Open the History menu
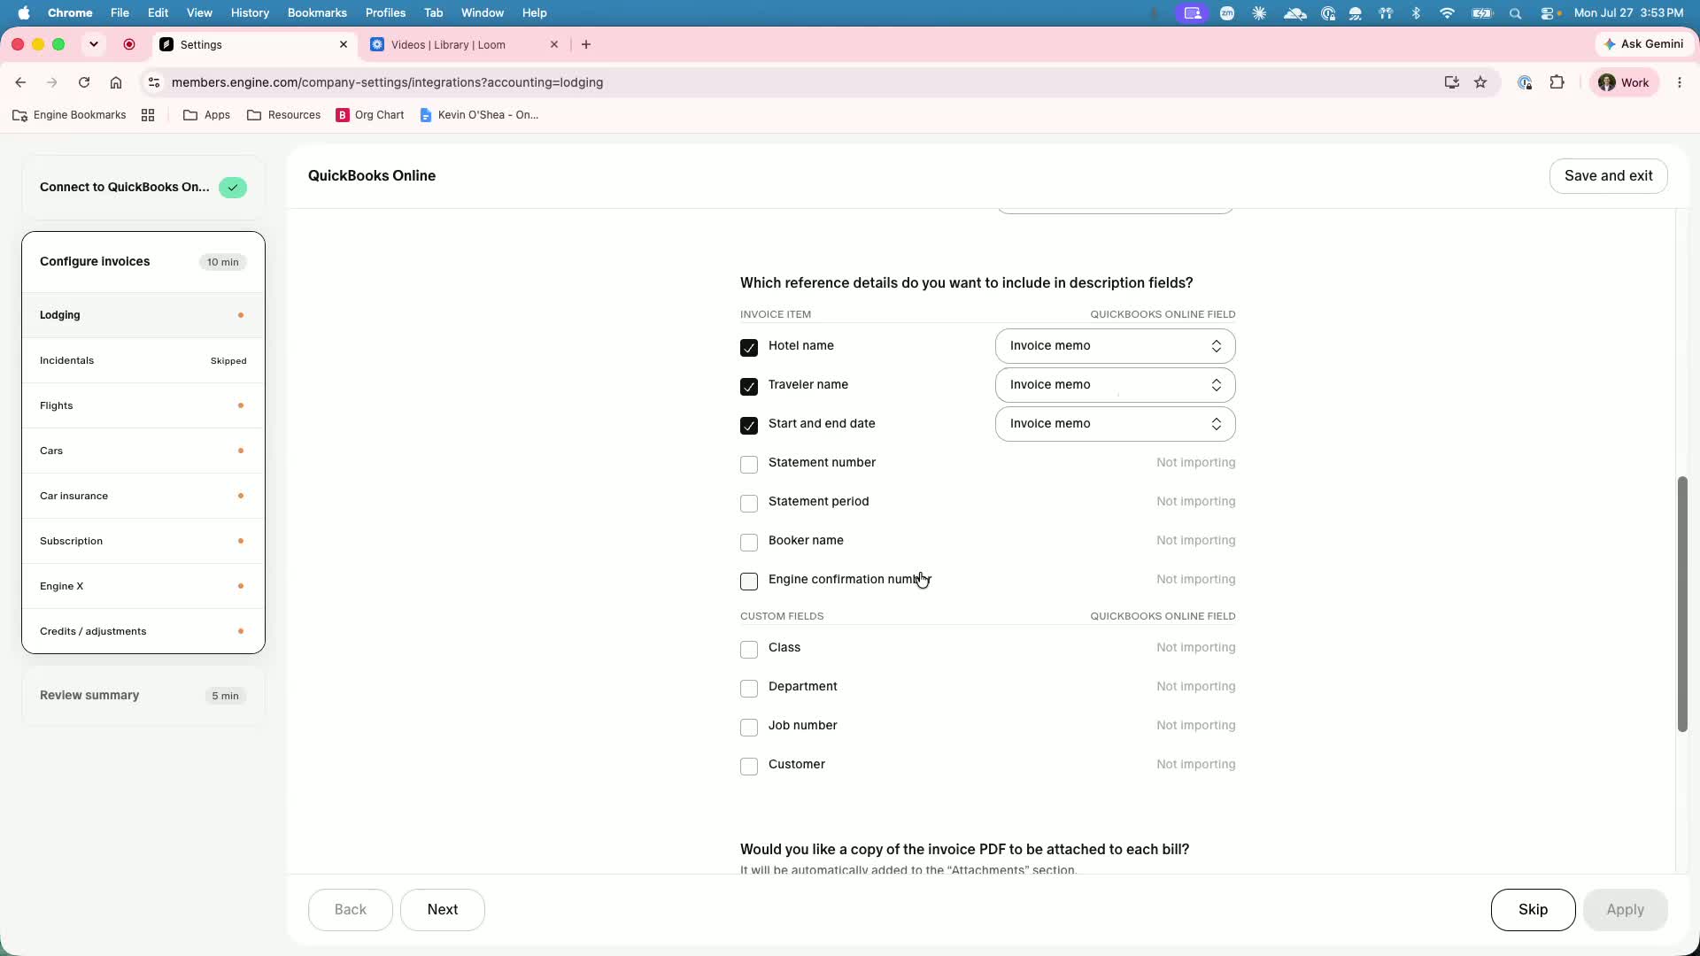 click(250, 12)
